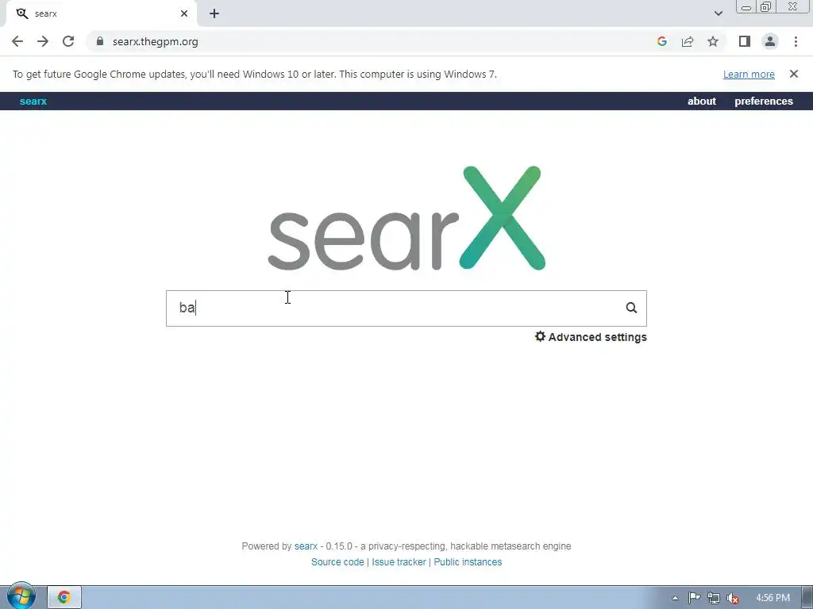This screenshot has height=609, width=813.
Task: Click the Show desktop button in the taskbar
Action: pyautogui.click(x=807, y=598)
